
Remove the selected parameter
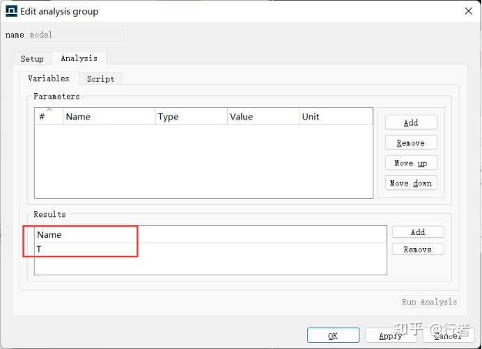[411, 143]
